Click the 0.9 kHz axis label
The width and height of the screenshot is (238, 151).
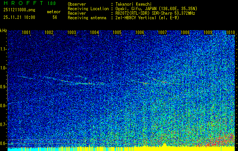[x=3, y=87]
